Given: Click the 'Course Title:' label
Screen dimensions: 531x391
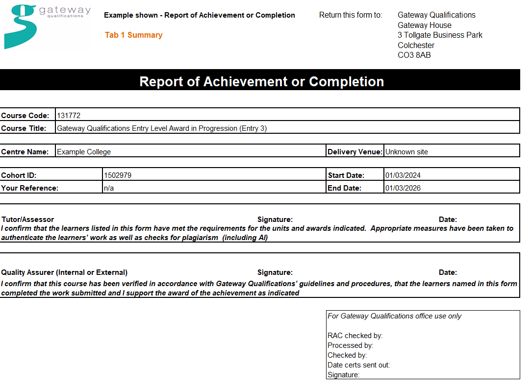Looking at the screenshot, I should pos(24,128).
